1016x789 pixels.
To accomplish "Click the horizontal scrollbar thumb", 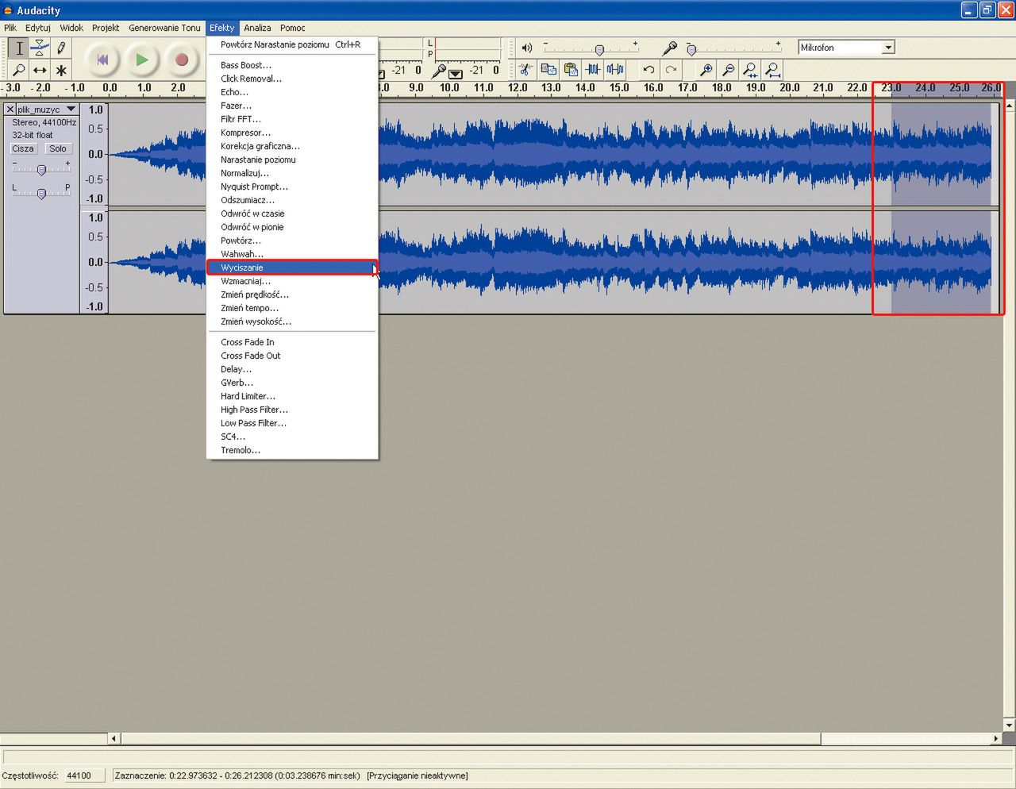I will point(471,738).
